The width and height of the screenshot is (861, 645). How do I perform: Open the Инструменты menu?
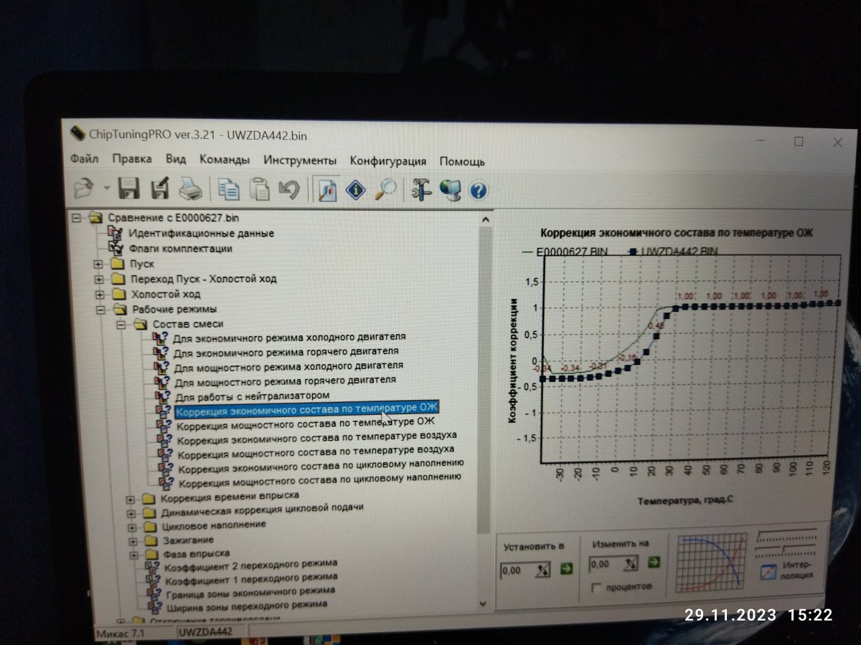click(300, 161)
